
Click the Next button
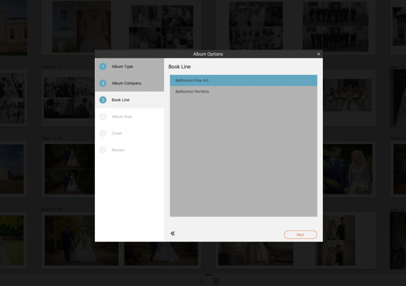tap(301, 235)
